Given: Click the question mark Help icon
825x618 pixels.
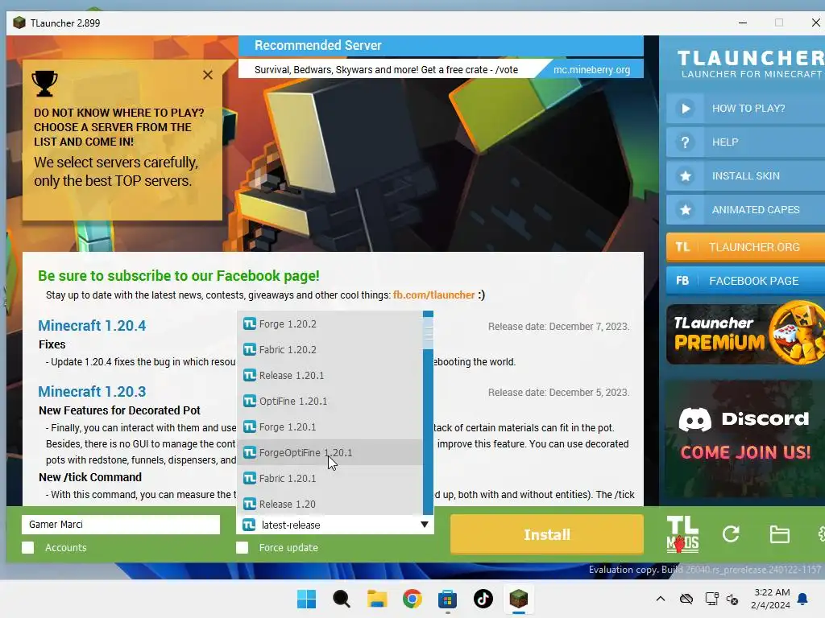Looking at the screenshot, I should (x=685, y=142).
